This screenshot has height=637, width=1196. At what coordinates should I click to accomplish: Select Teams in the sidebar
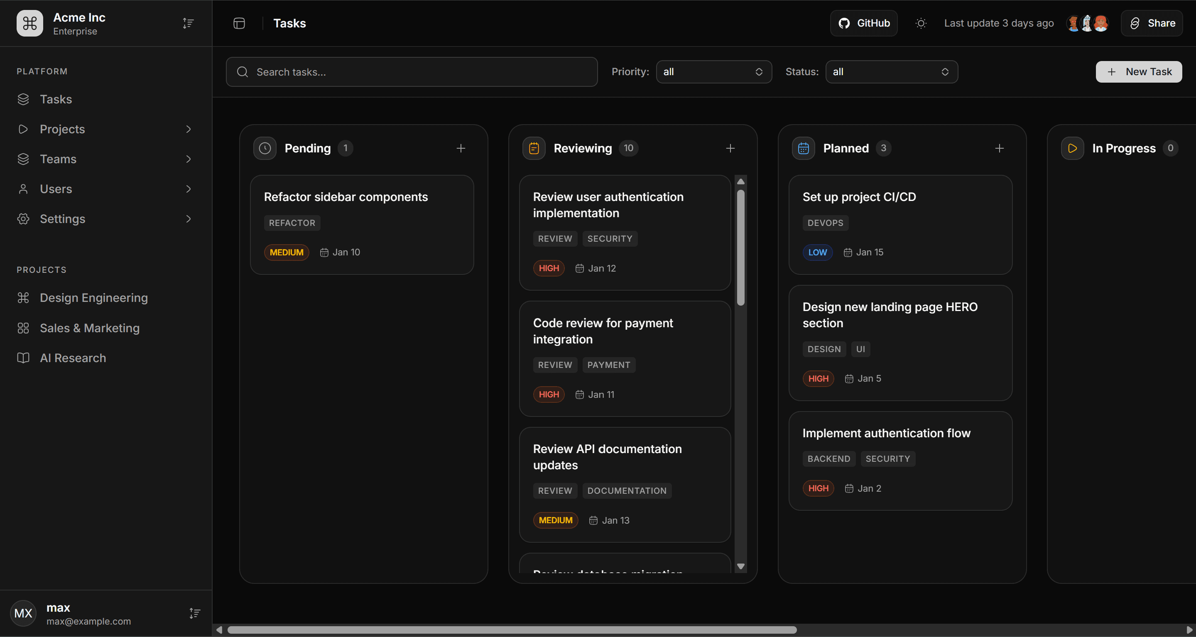point(106,159)
